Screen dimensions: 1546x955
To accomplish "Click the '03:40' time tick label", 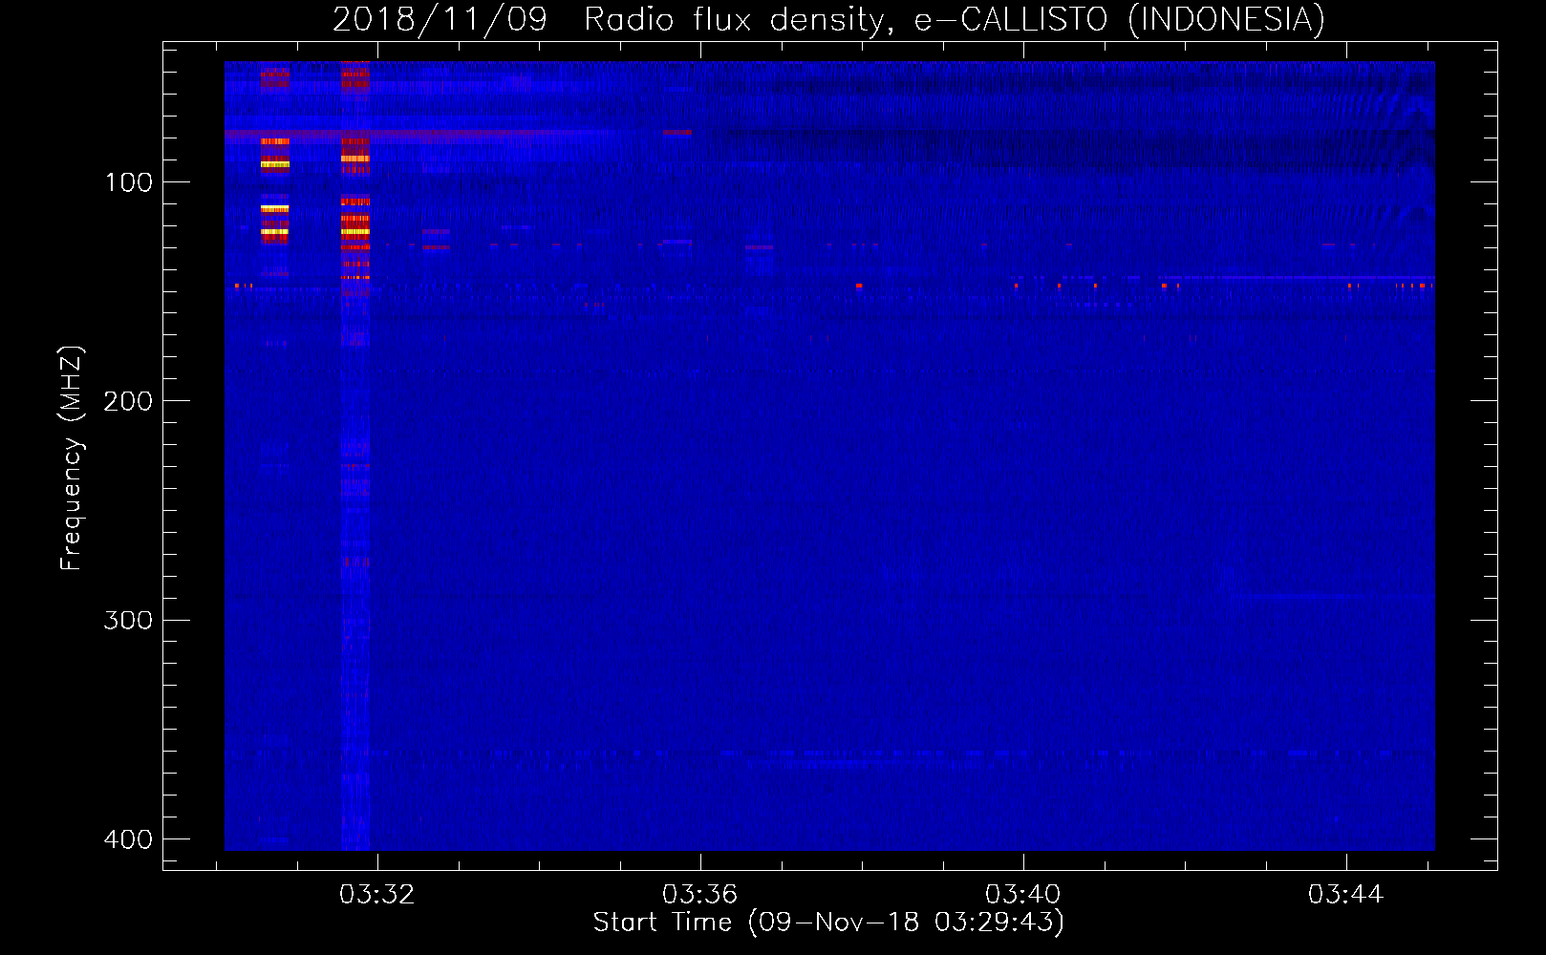I will pyautogui.click(x=1023, y=895).
